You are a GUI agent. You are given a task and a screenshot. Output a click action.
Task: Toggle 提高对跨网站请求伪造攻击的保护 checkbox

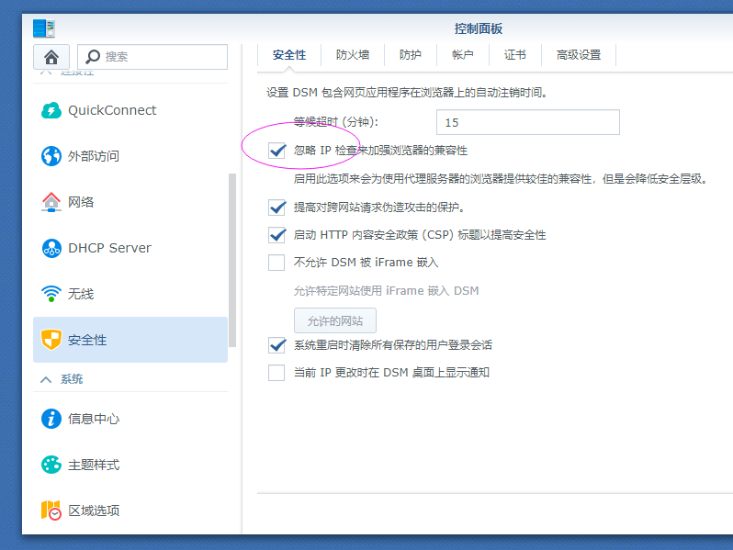[x=276, y=207]
